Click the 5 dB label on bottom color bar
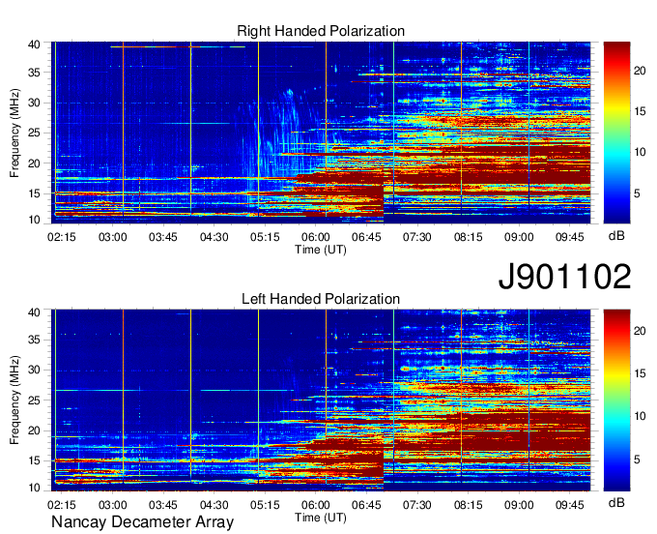The image size is (657, 534). tap(637, 460)
